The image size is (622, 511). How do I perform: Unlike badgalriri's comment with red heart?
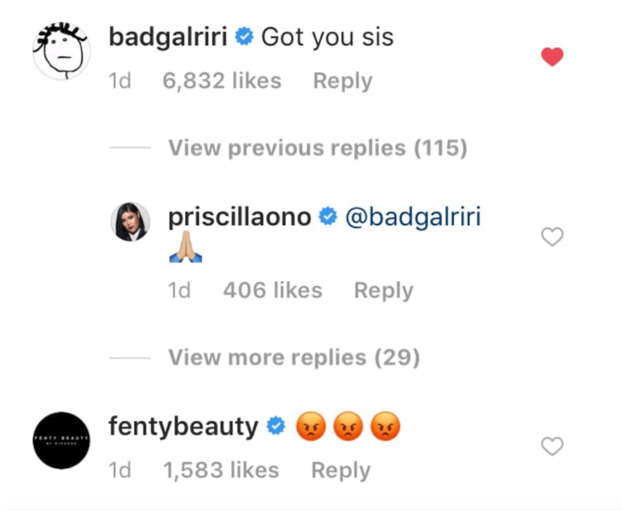(x=552, y=58)
